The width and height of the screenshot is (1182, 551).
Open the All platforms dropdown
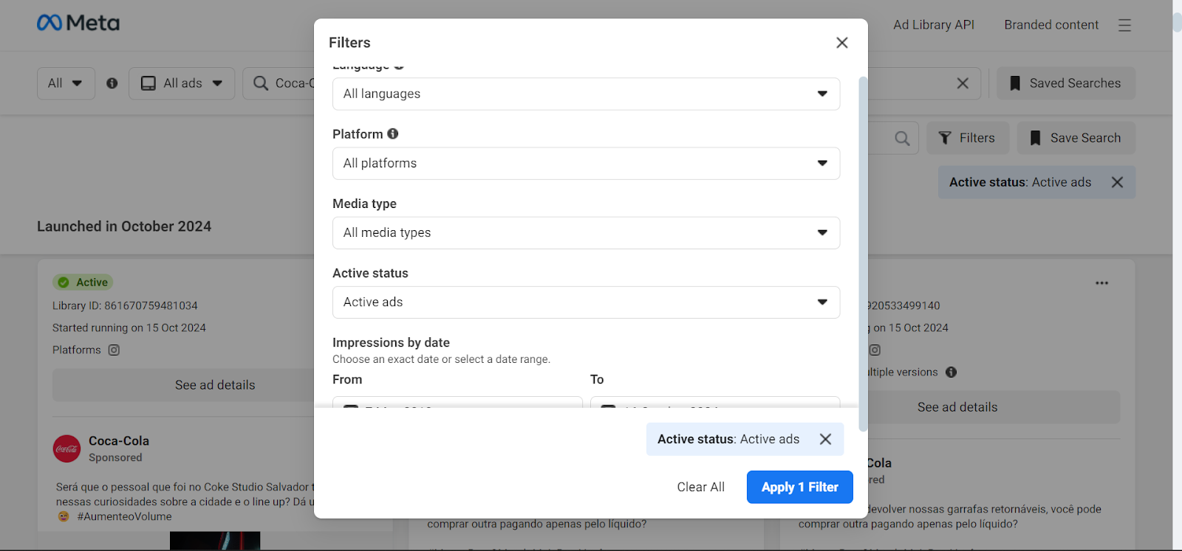586,163
